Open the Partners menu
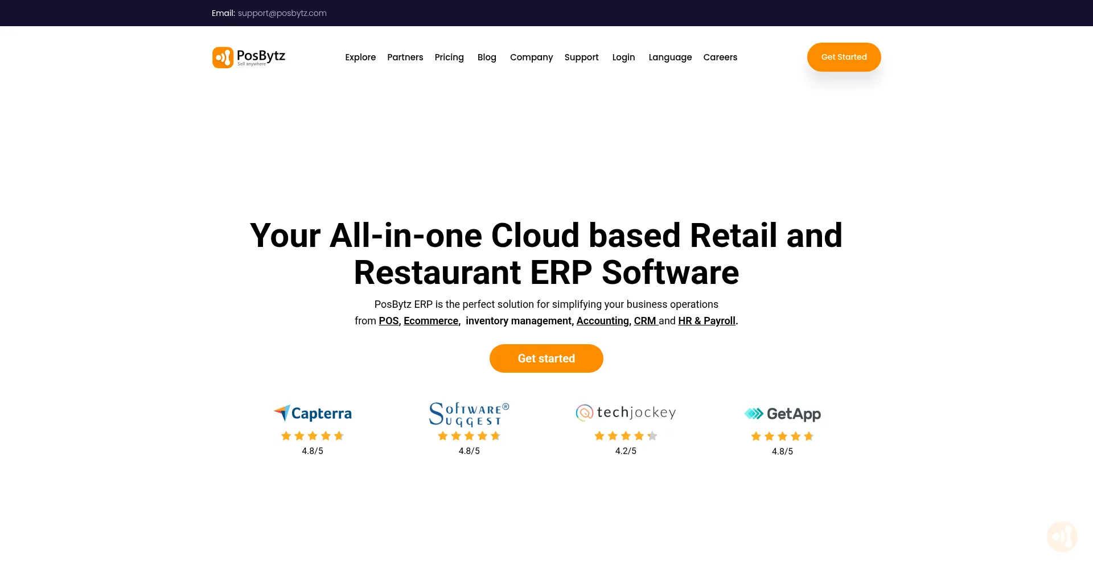Viewport: 1093px width, 565px height. (x=405, y=57)
